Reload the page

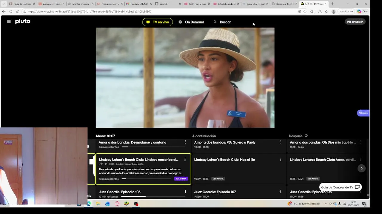11,12
